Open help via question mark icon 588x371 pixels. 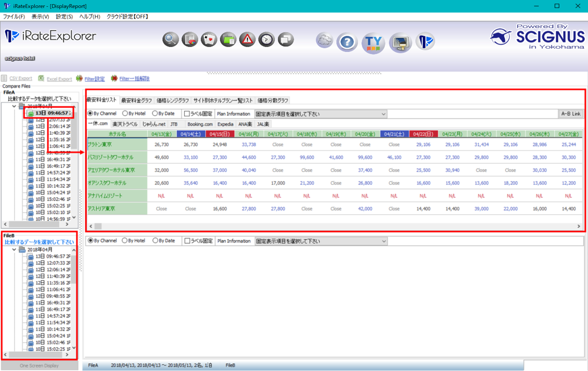click(x=347, y=42)
